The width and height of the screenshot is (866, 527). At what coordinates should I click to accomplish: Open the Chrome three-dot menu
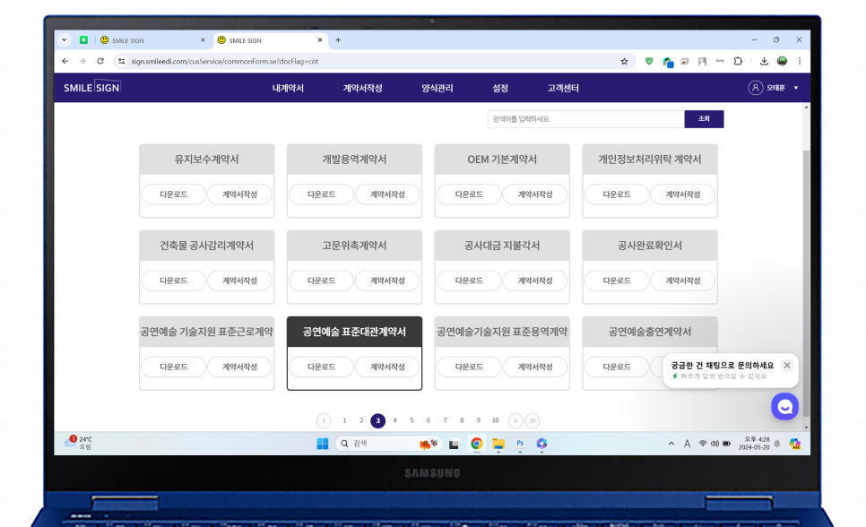[x=799, y=61]
